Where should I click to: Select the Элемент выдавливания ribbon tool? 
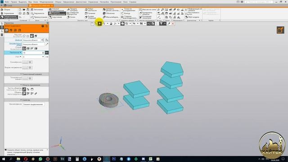[x=57, y=9]
